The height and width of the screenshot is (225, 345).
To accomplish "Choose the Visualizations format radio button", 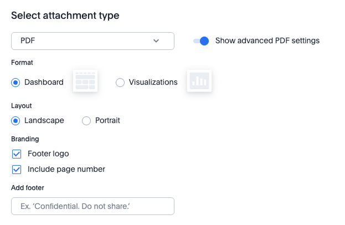I will [x=120, y=82].
